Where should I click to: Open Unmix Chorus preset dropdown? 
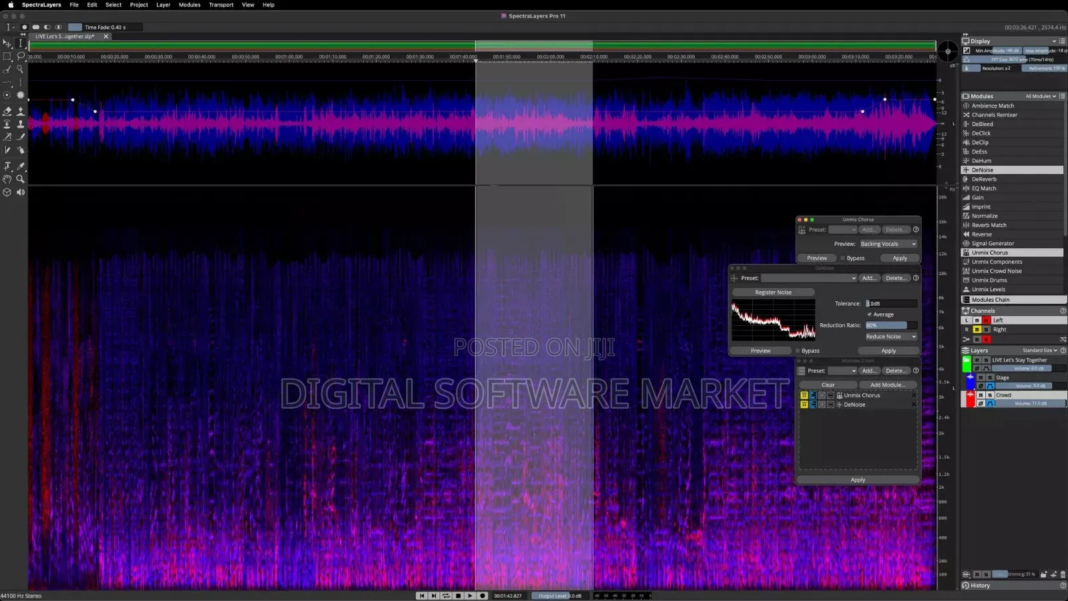pos(842,230)
